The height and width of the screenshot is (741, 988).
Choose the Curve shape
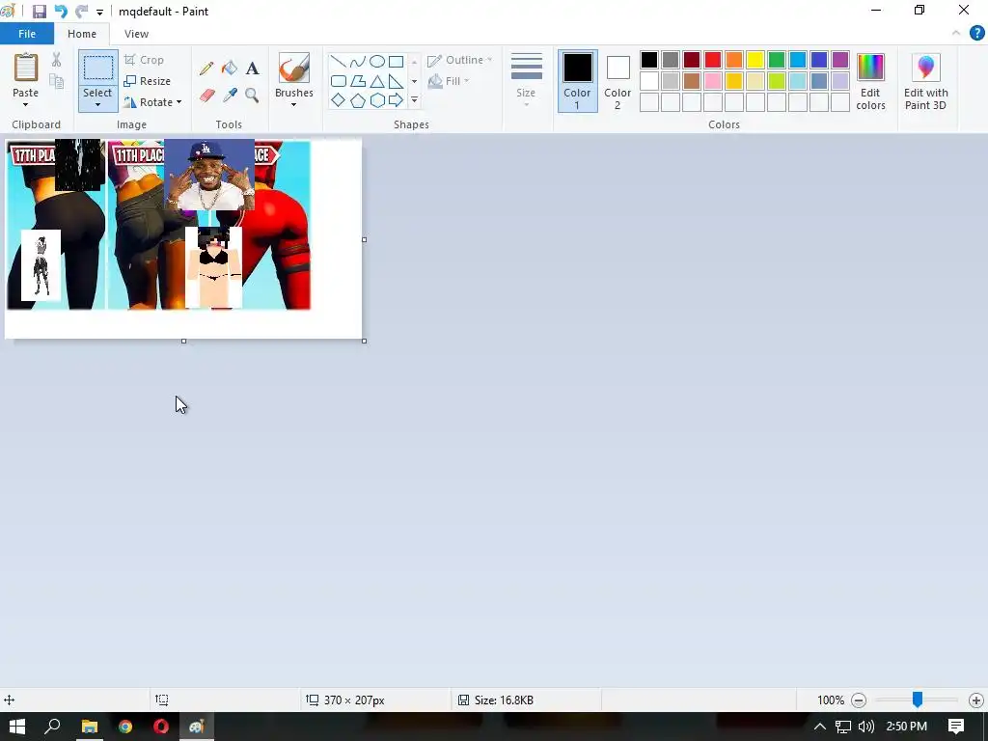tap(357, 61)
